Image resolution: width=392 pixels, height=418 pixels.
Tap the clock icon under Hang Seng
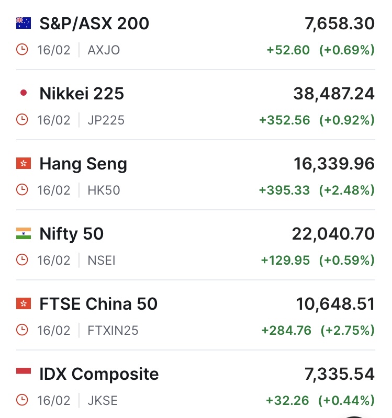[x=23, y=190]
